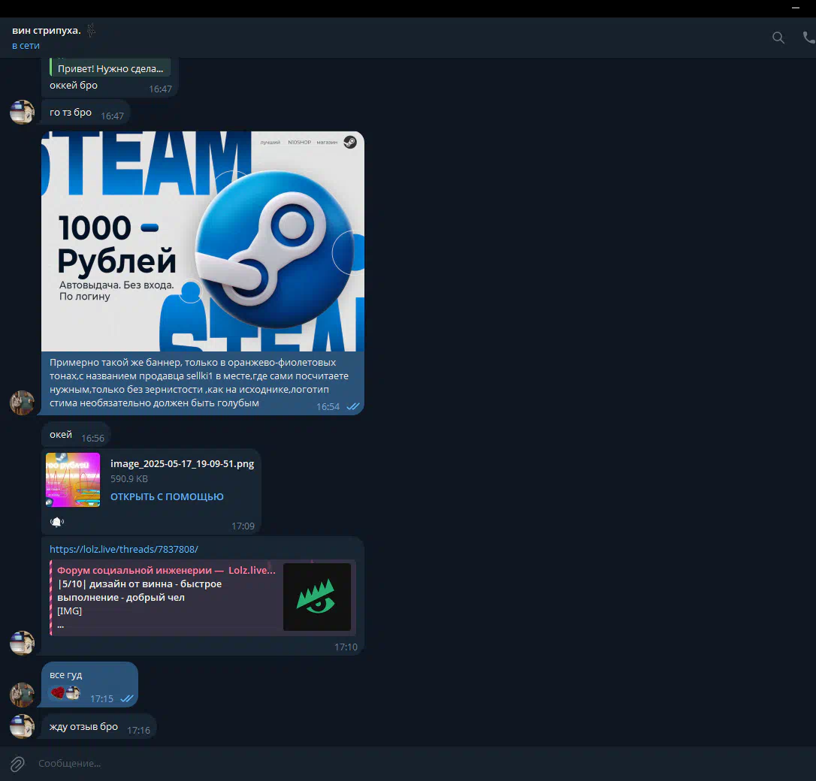
Task: Open the chat profile via "вин стрипуха." header
Action: tap(47, 30)
